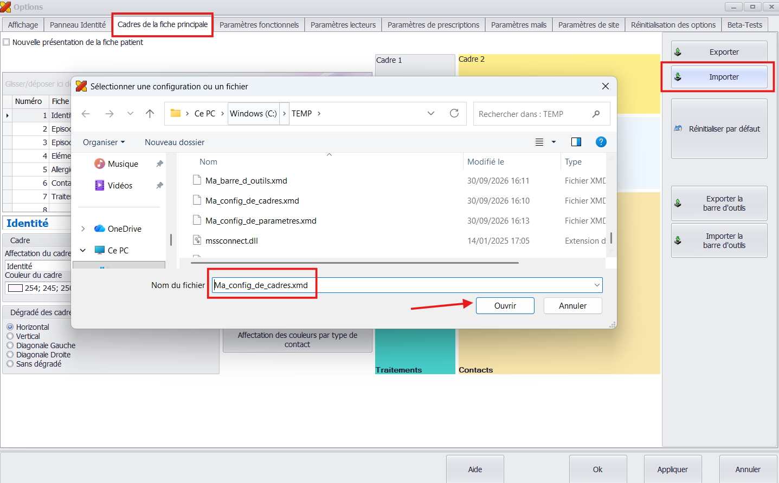Click the Nom du fichier field

point(407,285)
